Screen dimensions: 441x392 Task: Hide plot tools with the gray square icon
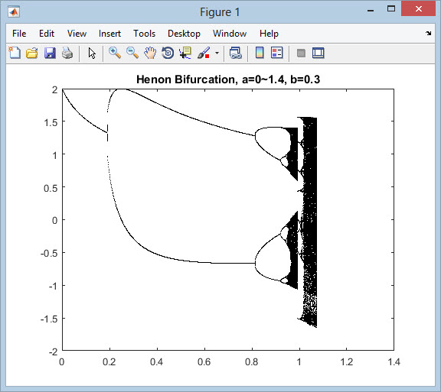pos(301,53)
